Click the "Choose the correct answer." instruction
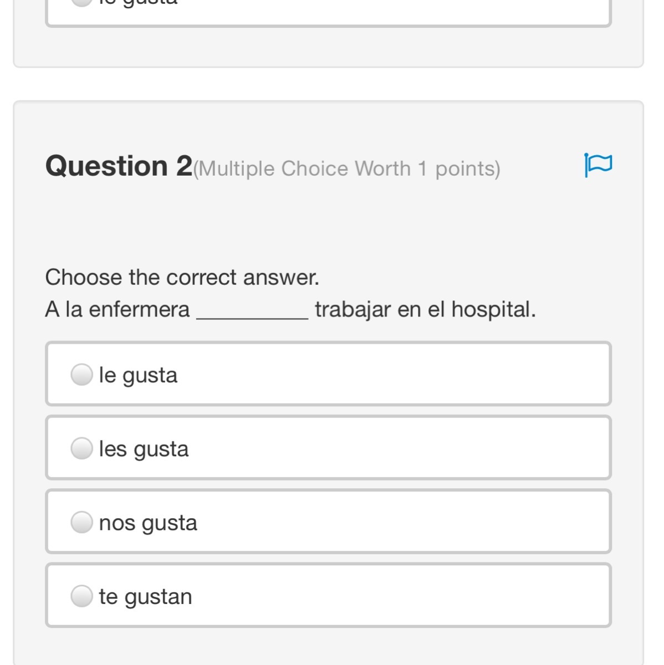Screen dimensions: 664x665 [182, 277]
